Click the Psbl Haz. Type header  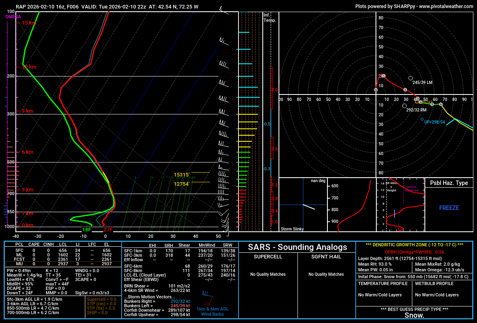pos(449,183)
